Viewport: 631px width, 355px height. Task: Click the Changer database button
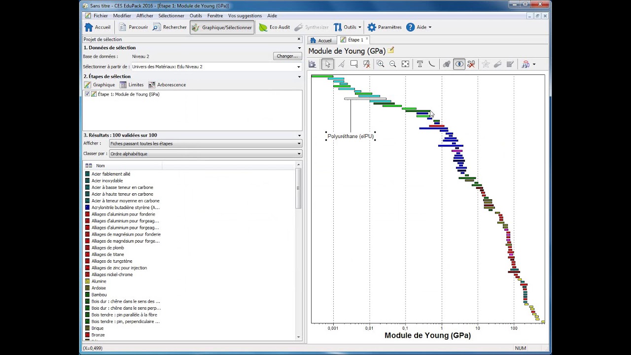click(x=287, y=56)
